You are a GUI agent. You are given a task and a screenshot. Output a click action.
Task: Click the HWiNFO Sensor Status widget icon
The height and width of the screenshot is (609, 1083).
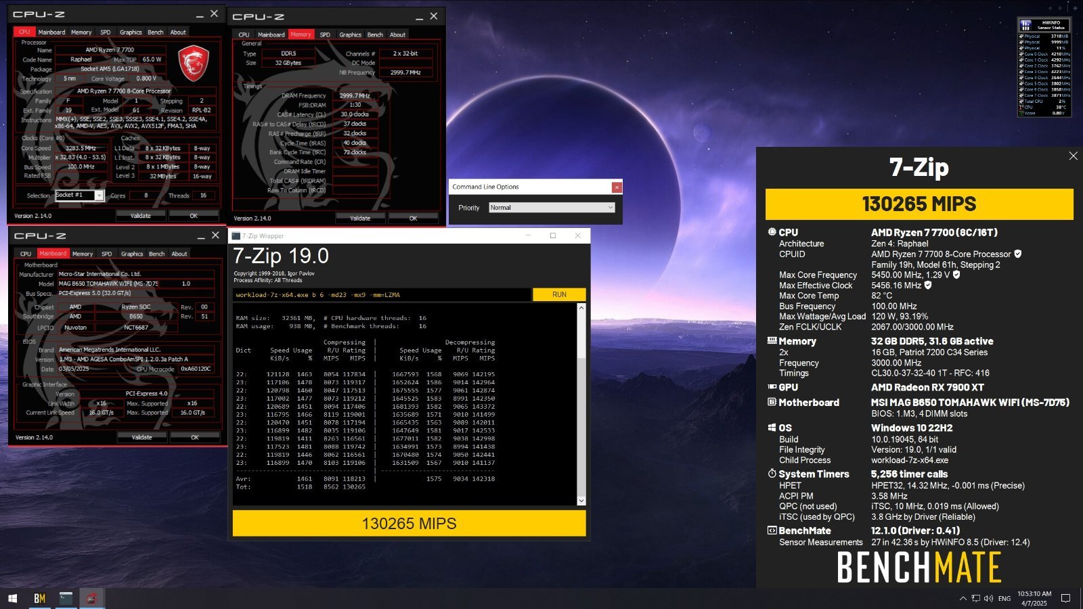[1025, 25]
